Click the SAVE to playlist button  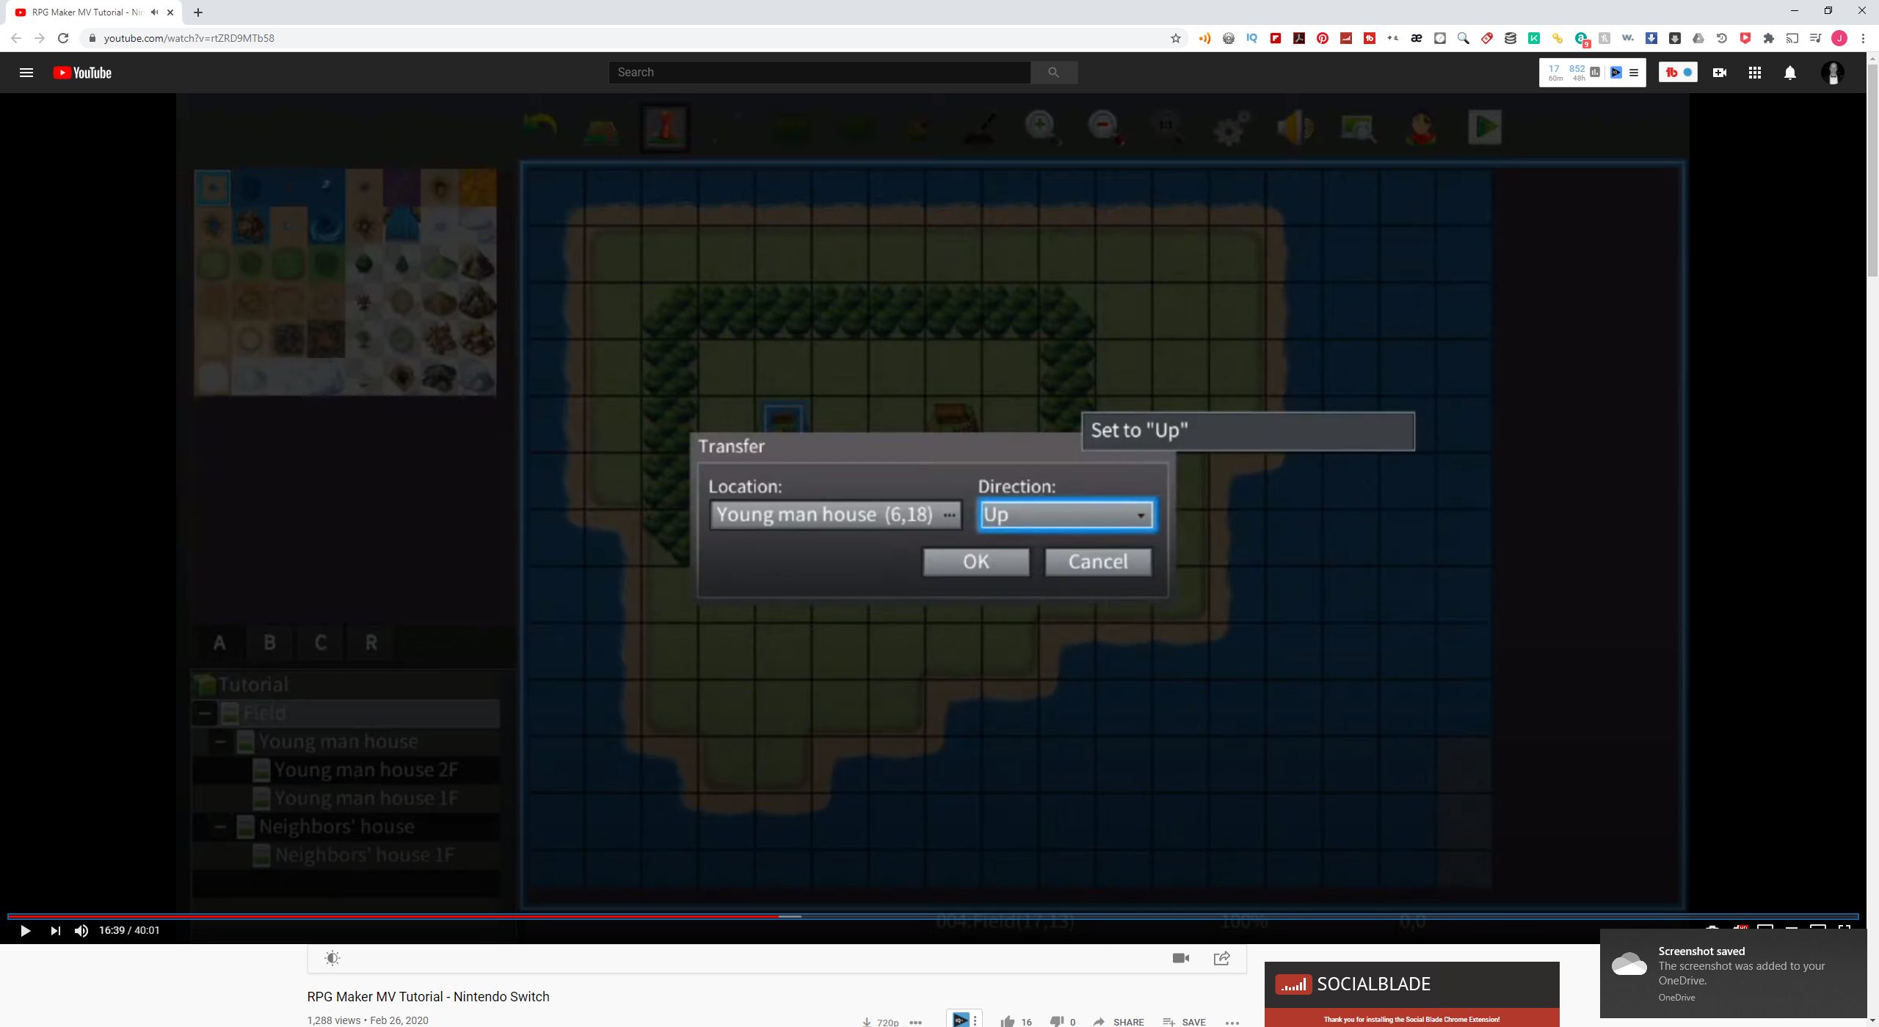(1184, 1022)
